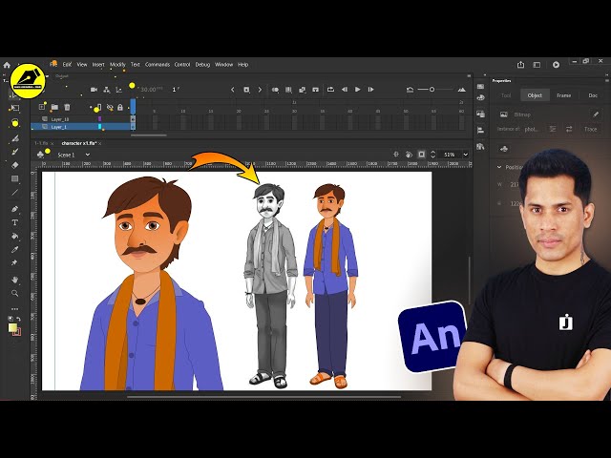Open the File menu
This screenshot has width=611, height=458.
53,64
